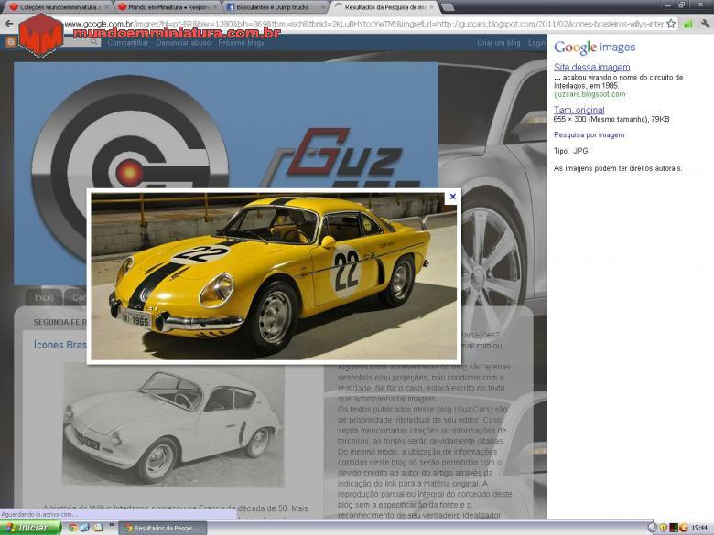
Task: Click Pesquisa por imagem link
Action: (x=589, y=134)
